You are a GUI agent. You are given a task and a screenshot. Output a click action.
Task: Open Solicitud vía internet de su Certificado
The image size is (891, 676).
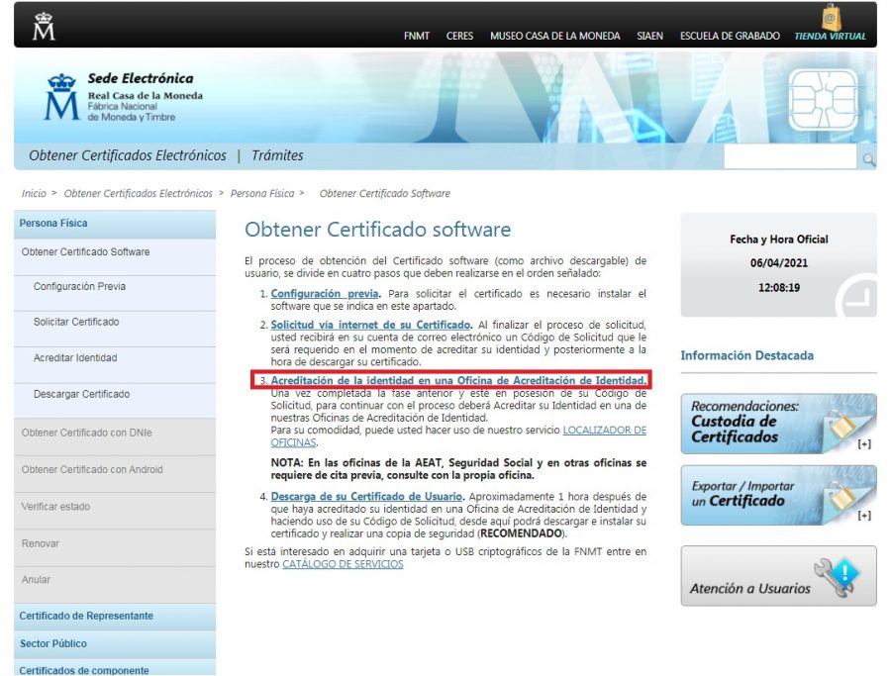370,325
